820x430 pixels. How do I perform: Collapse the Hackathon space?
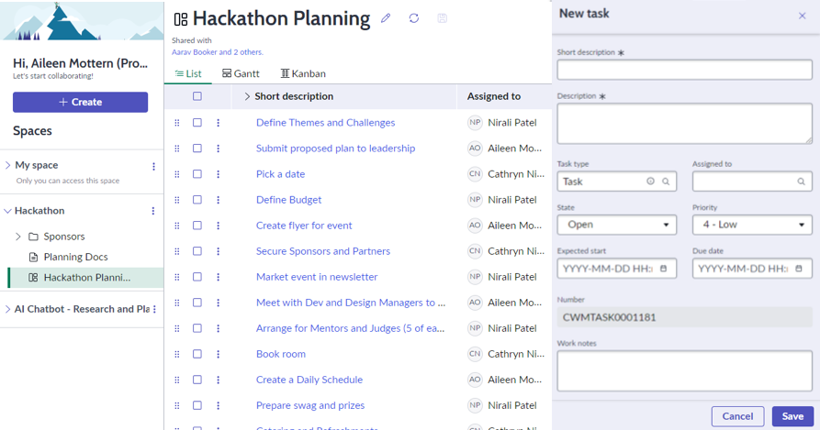(8, 212)
